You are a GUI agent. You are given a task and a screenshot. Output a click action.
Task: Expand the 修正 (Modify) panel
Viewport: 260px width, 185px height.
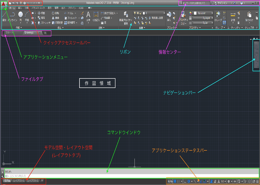60,28
